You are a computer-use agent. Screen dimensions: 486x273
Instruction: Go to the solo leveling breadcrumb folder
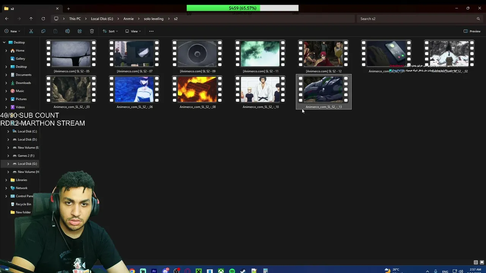pos(153,19)
